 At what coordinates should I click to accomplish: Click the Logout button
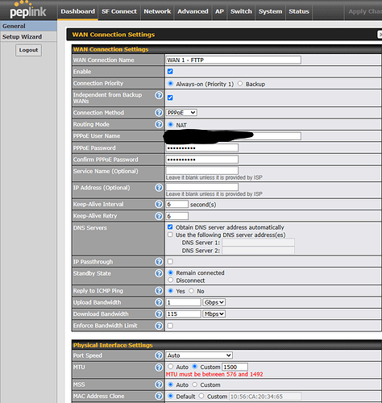(28, 50)
